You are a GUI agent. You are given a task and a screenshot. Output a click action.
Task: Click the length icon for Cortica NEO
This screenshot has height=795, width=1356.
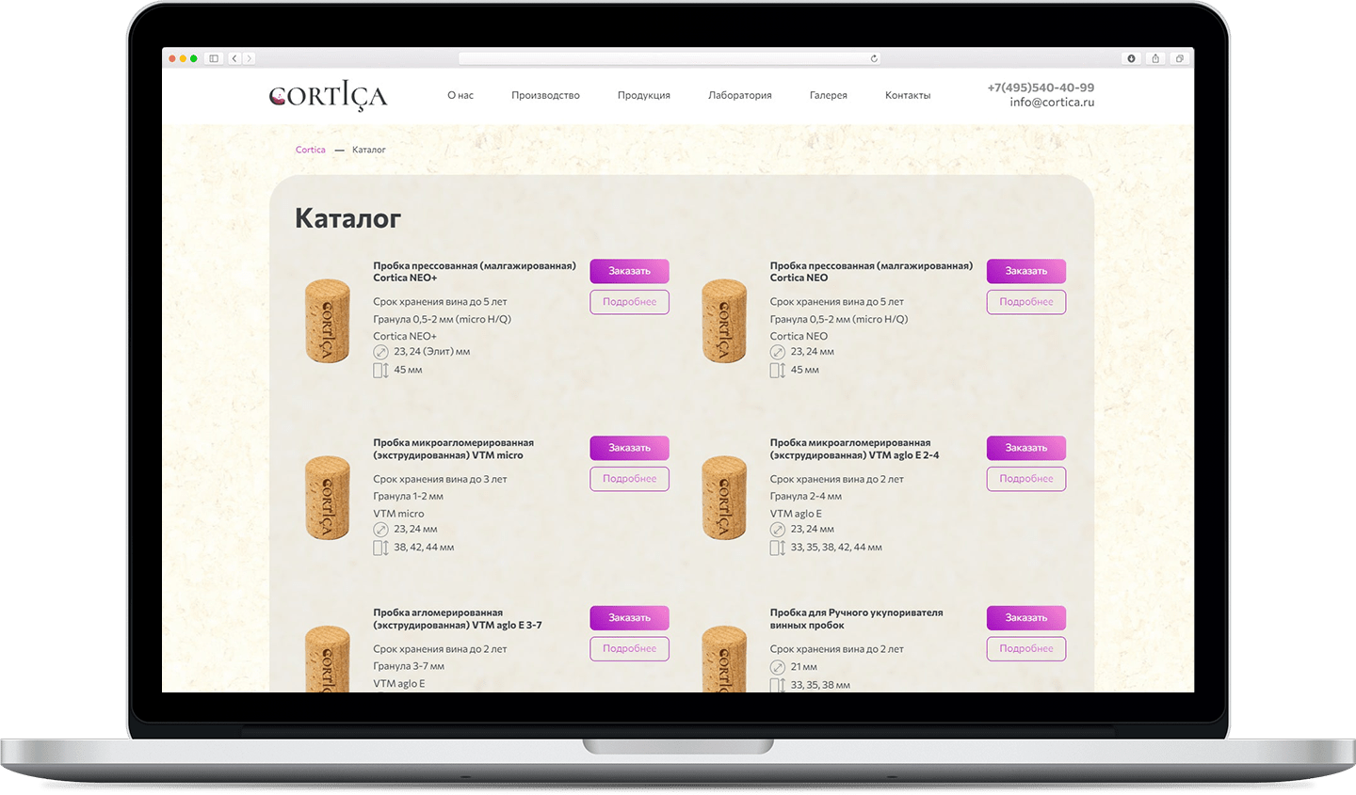(x=778, y=370)
